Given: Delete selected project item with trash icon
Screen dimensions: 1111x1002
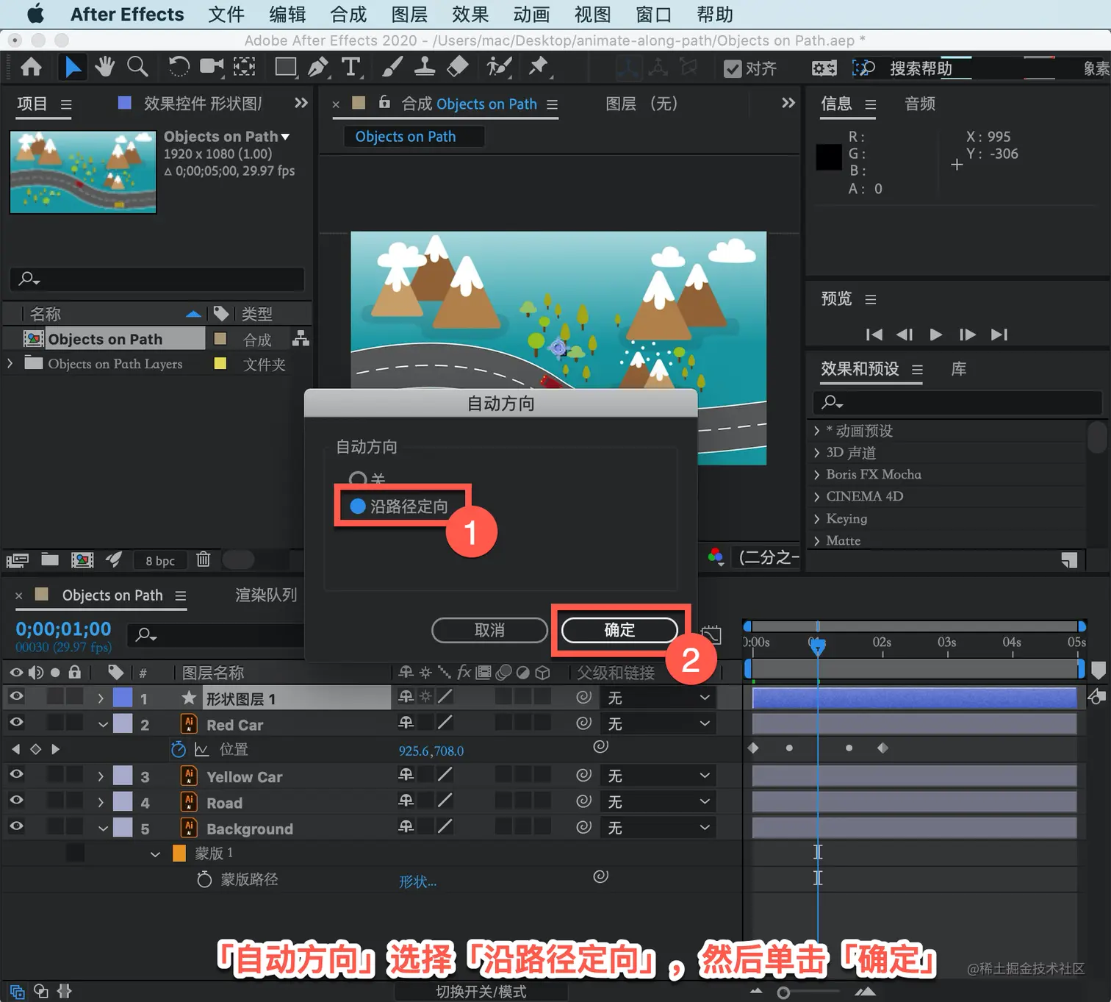Looking at the screenshot, I should tap(204, 559).
